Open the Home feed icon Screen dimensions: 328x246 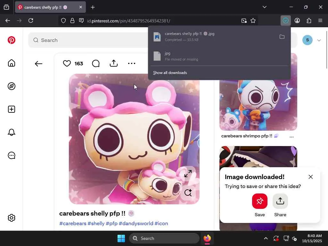[x=12, y=63]
